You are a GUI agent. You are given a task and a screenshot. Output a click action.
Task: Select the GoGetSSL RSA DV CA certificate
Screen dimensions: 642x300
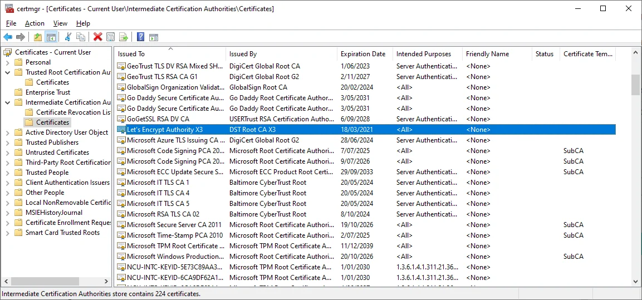pyautogui.click(x=158, y=119)
